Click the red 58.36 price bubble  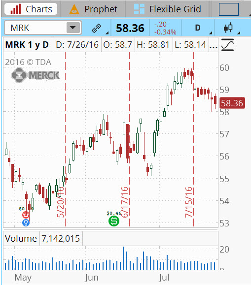pos(232,103)
